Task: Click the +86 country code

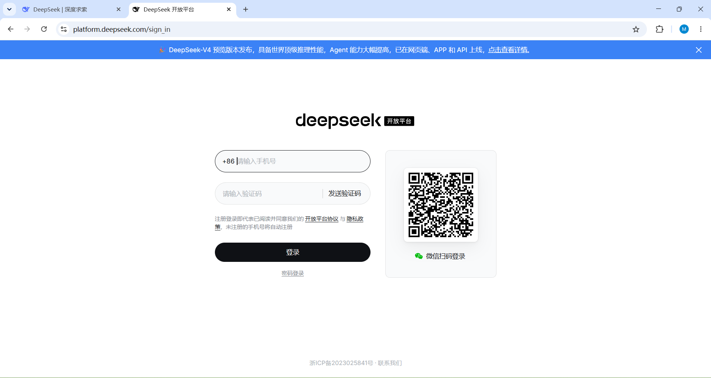Action: [228, 161]
